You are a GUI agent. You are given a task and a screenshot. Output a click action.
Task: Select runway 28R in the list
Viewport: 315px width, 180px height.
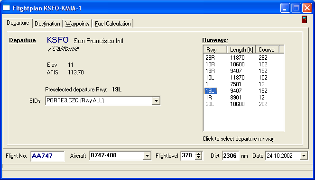coord(243,58)
